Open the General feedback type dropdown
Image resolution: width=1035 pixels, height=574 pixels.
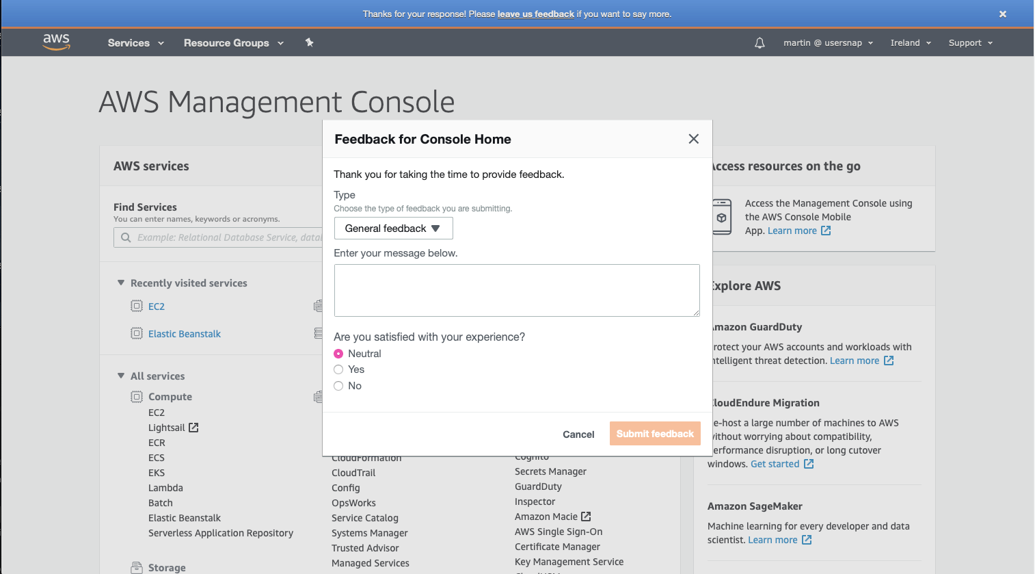(393, 229)
